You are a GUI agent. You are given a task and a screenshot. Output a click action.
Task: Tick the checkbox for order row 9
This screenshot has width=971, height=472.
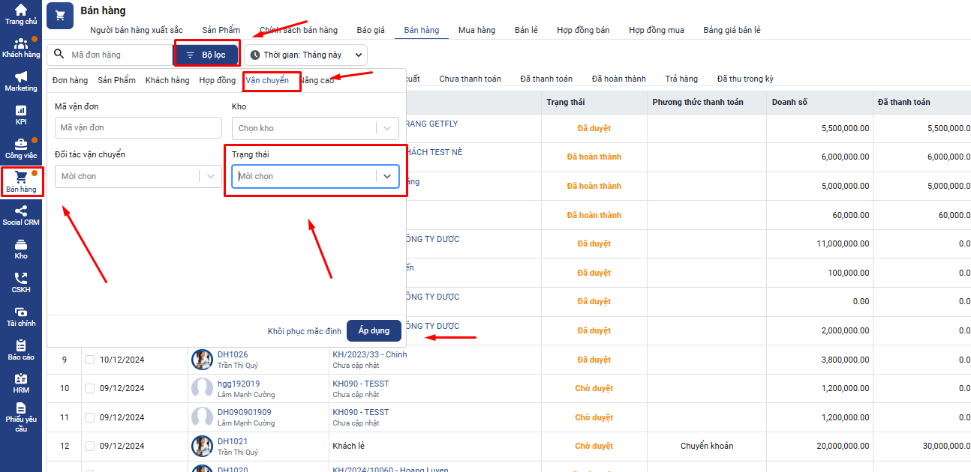(90, 360)
